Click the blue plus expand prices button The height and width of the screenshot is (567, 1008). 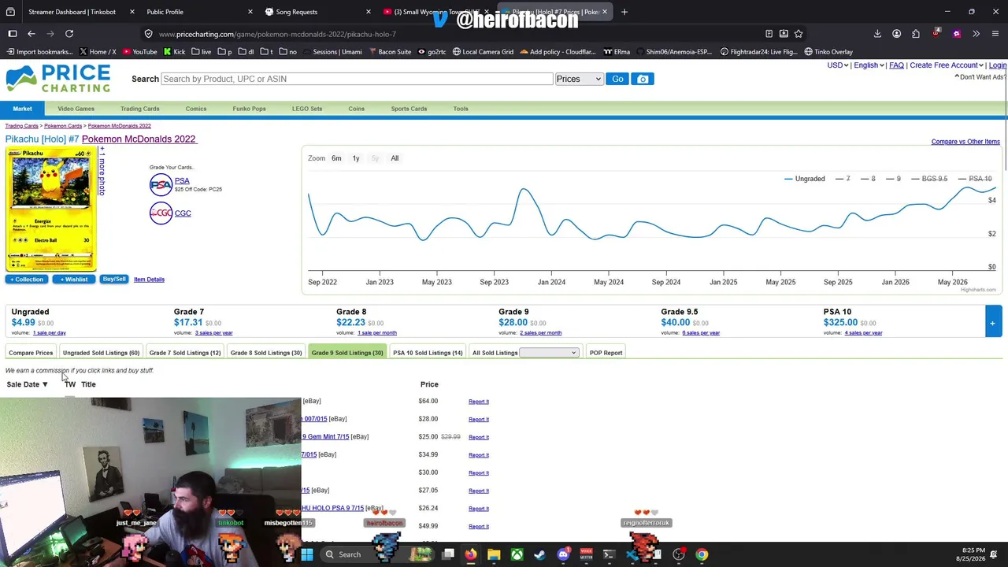click(x=993, y=323)
